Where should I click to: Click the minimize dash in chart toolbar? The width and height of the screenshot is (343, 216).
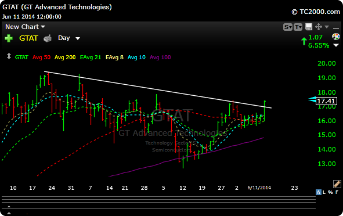[336, 28]
